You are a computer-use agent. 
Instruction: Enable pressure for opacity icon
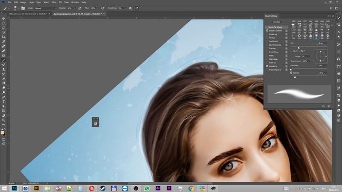pos(80,8)
